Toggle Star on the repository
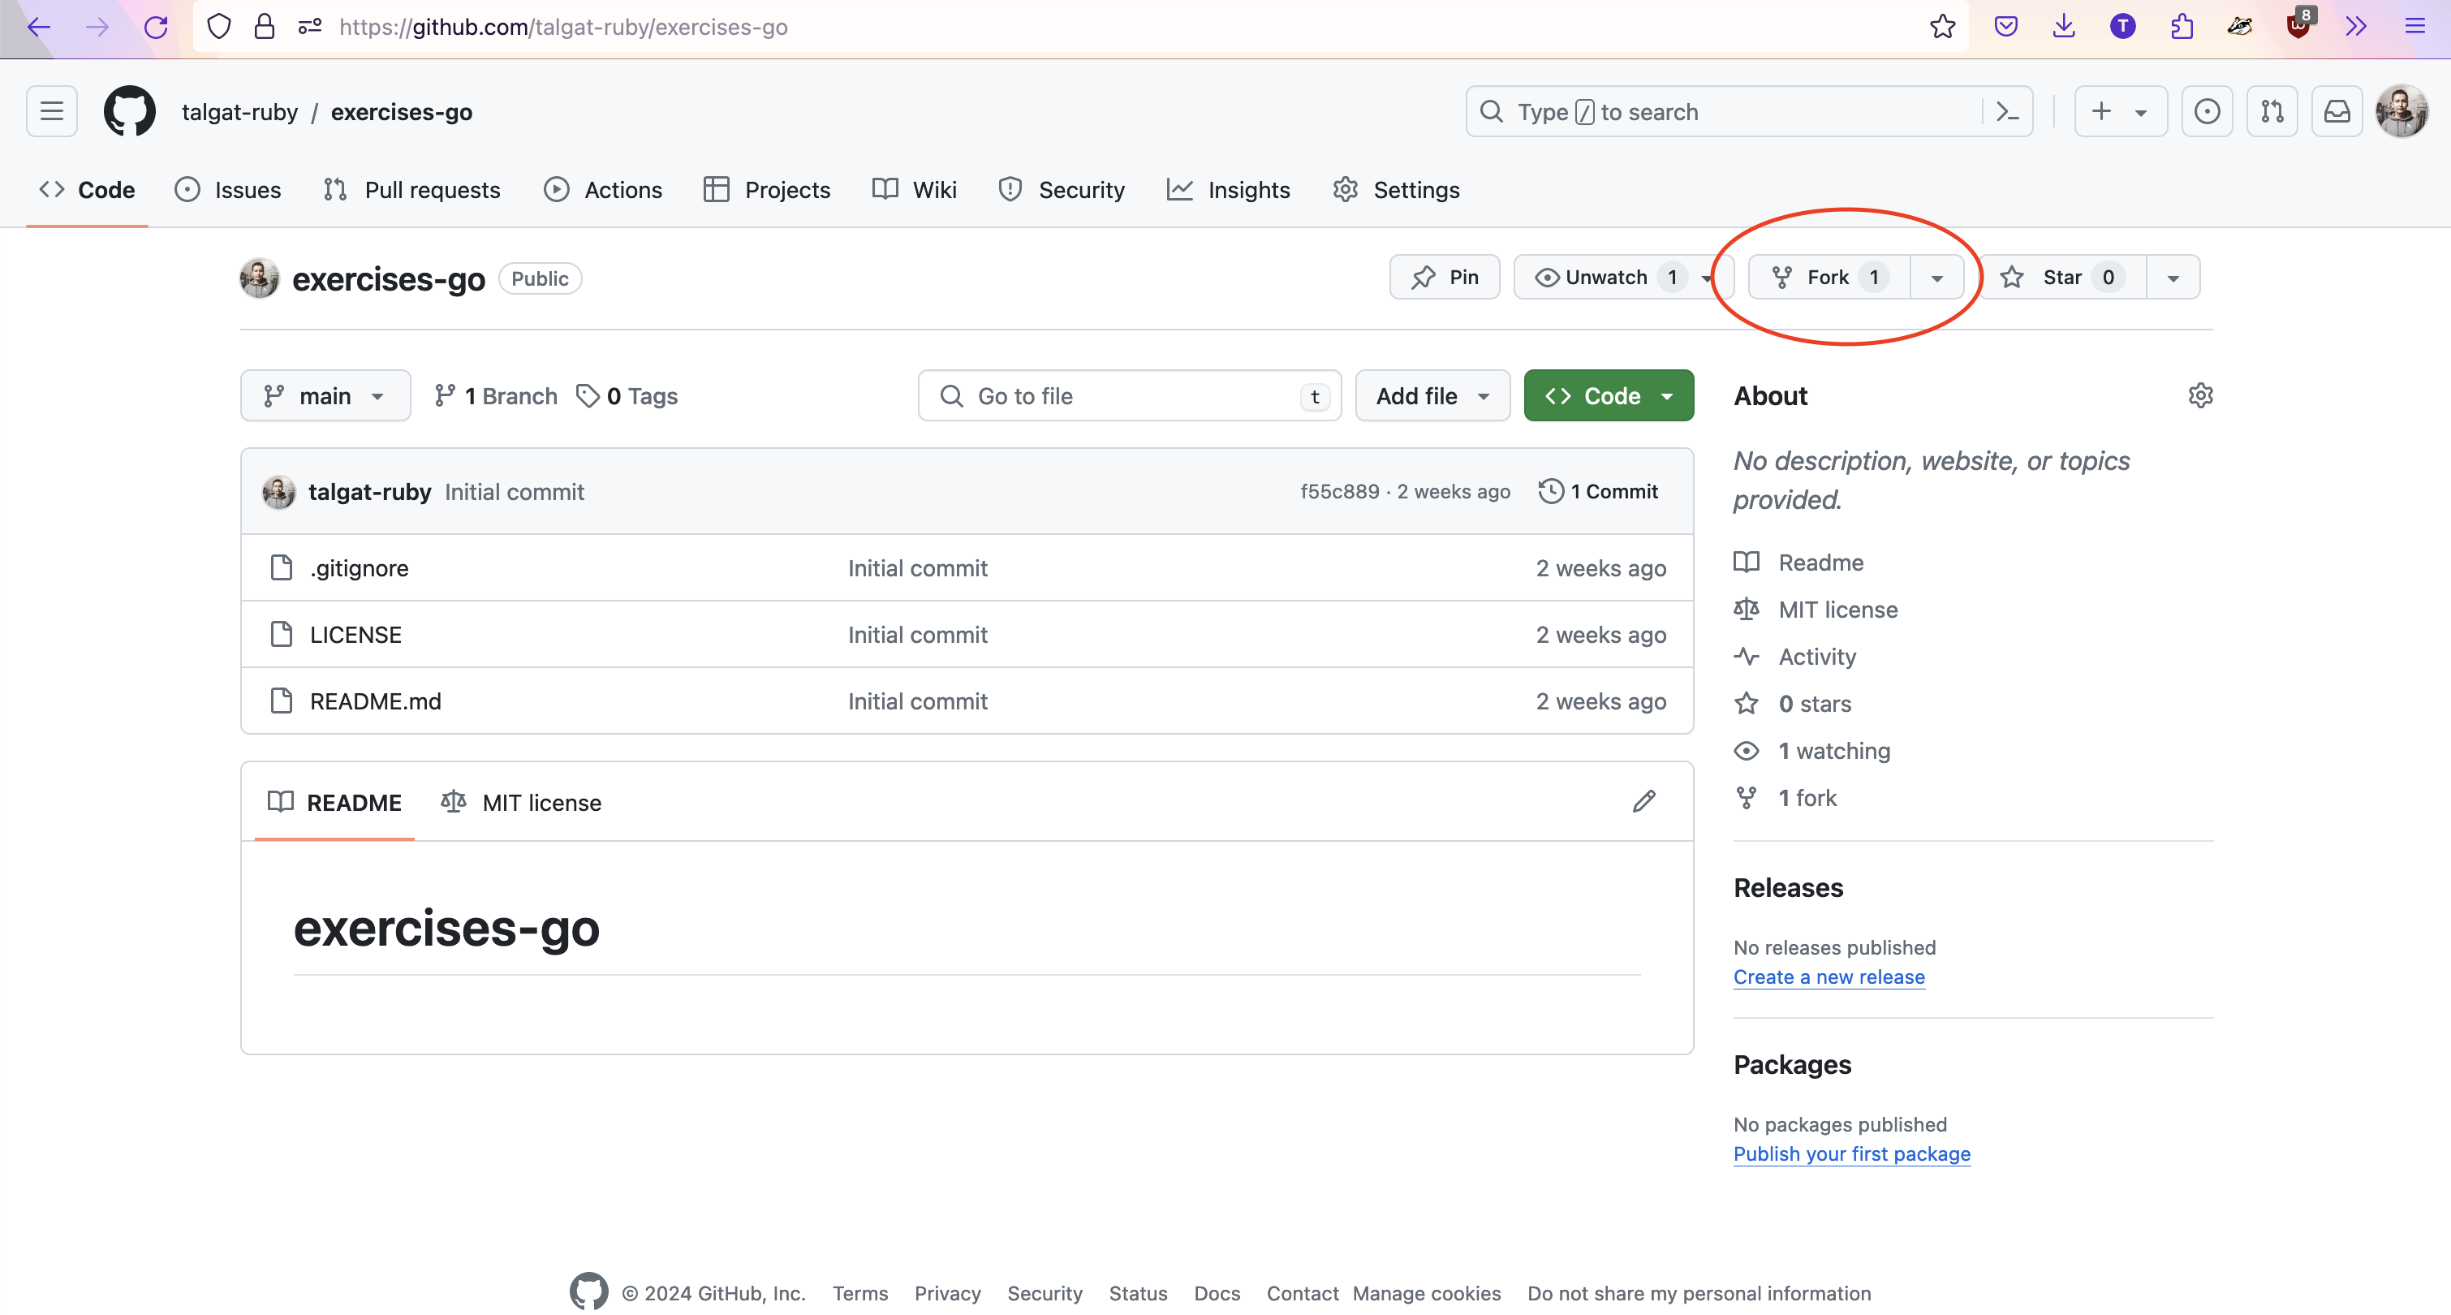Image resolution: width=2451 pixels, height=1315 pixels. (2061, 277)
